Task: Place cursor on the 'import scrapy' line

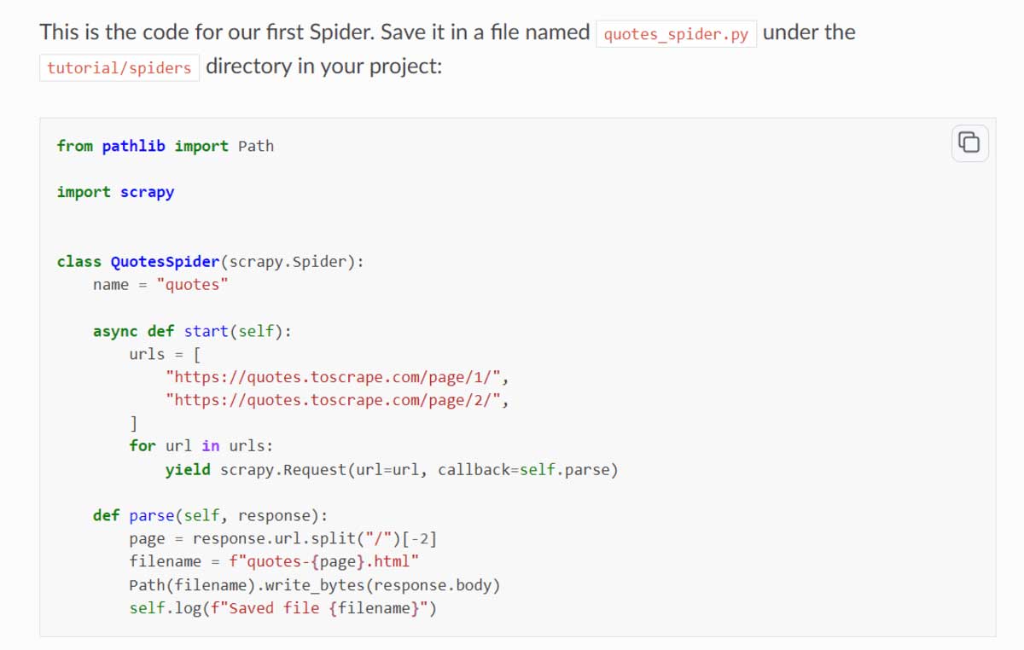Action: 115,192
